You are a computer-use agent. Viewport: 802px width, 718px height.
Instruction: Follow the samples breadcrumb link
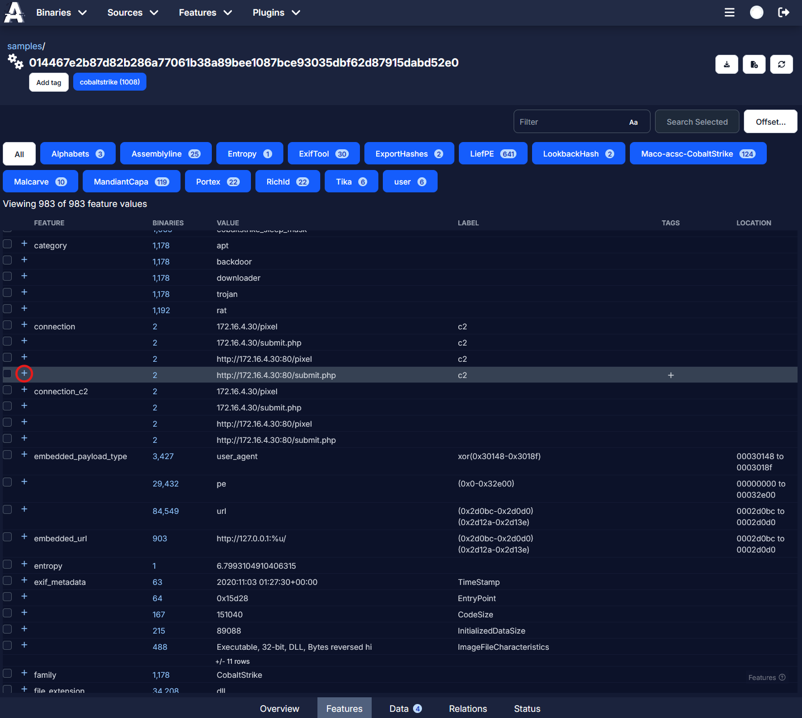click(x=23, y=46)
